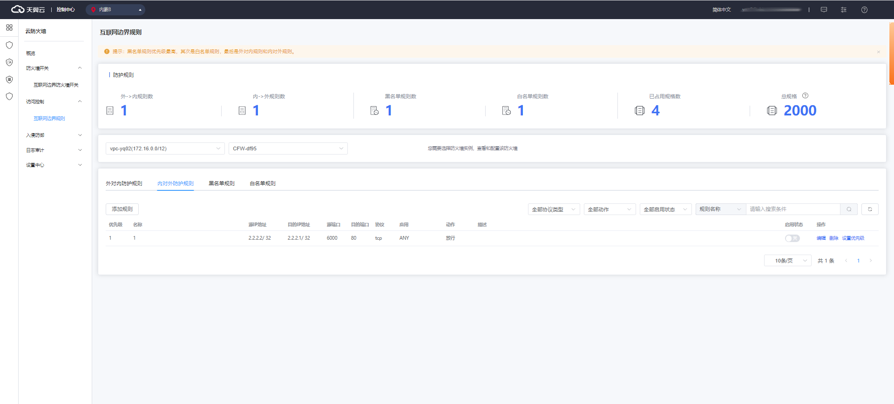Open the 全部协议类型 filter dropdown
894x404 pixels.
pyautogui.click(x=554, y=209)
